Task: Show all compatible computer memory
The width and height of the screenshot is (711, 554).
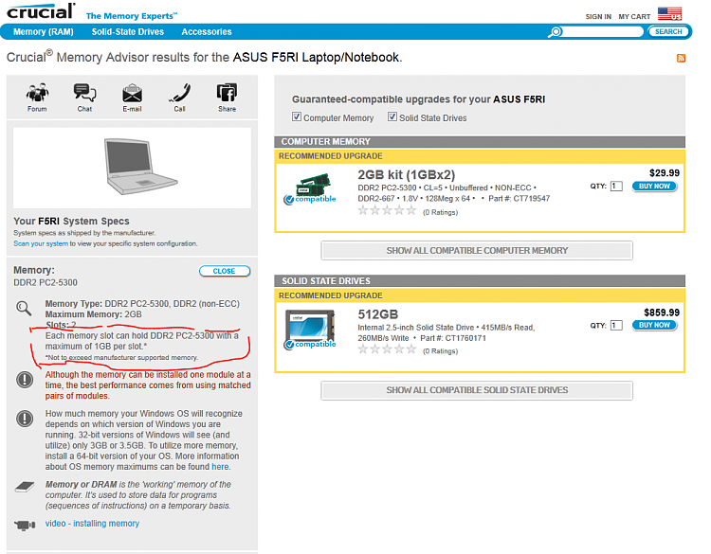Action: click(477, 251)
